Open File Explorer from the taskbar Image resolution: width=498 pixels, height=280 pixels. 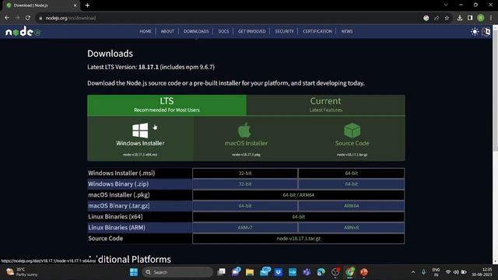(250, 272)
